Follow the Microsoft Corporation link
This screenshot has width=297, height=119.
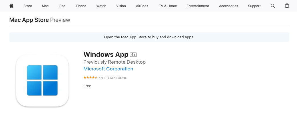click(x=108, y=69)
